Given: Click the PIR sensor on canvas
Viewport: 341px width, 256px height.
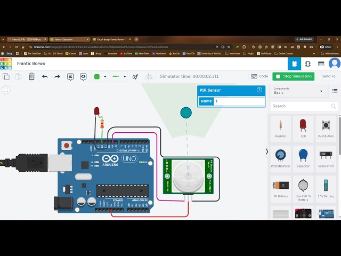Looking at the screenshot, I should pyautogui.click(x=188, y=176).
